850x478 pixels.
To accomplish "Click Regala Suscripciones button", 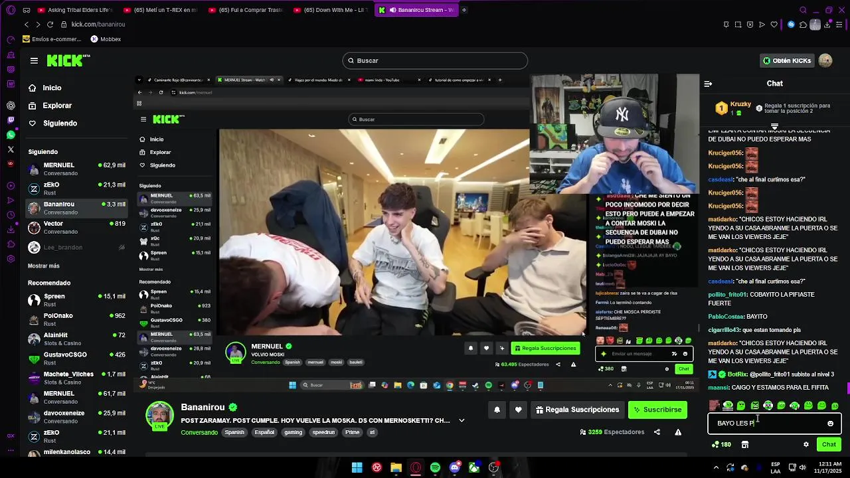I will pyautogui.click(x=577, y=410).
